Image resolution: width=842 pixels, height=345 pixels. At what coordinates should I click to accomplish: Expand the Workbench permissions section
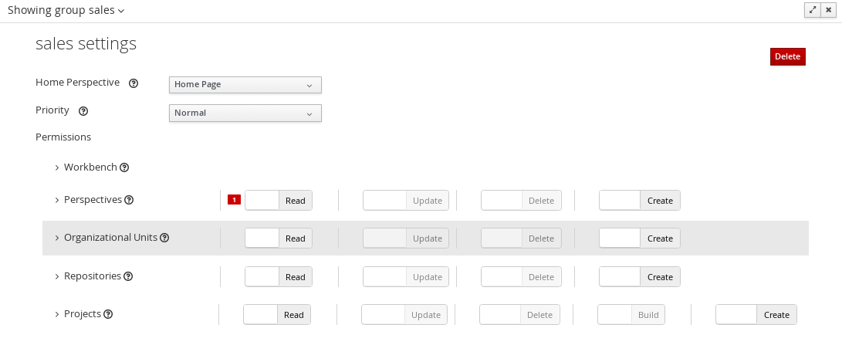point(57,167)
